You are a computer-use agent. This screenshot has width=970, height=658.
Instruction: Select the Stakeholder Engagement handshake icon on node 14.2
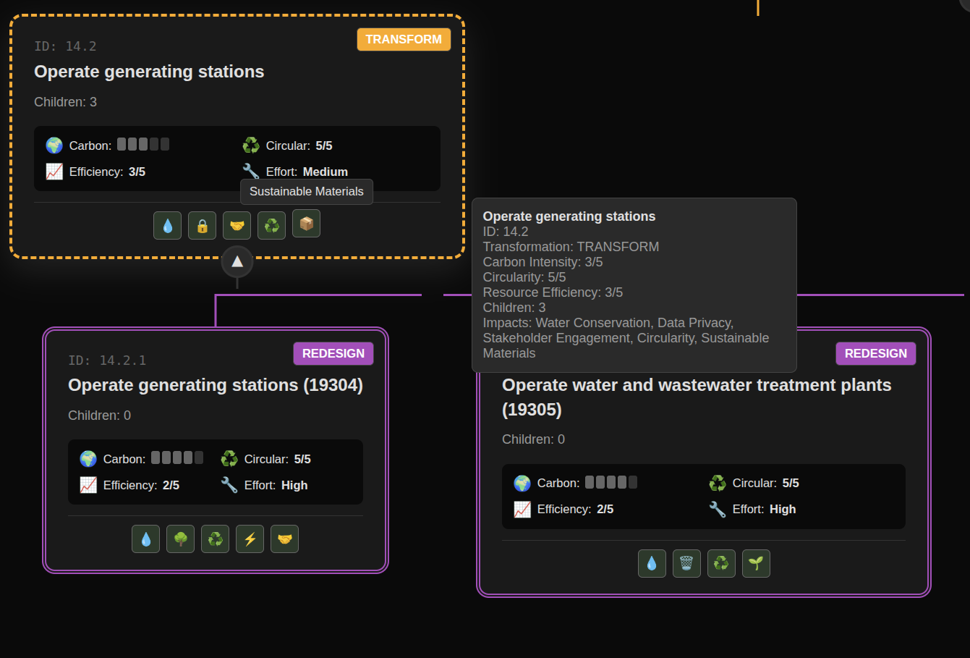pos(237,225)
